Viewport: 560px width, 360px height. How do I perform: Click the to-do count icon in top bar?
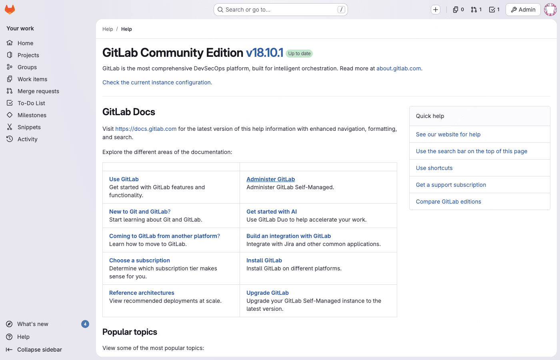pyautogui.click(x=494, y=9)
